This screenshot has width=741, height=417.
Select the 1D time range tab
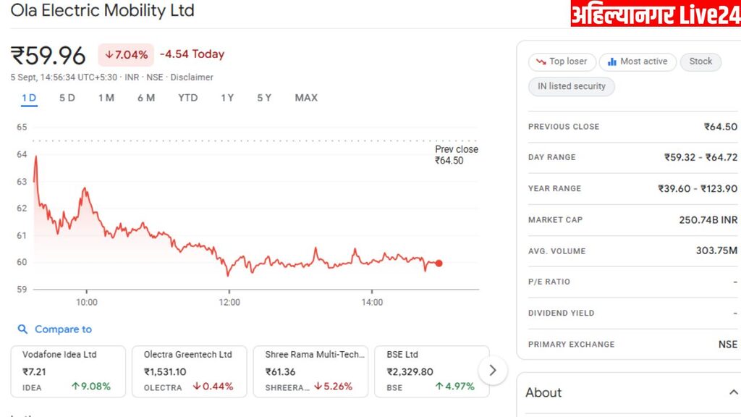coord(29,98)
